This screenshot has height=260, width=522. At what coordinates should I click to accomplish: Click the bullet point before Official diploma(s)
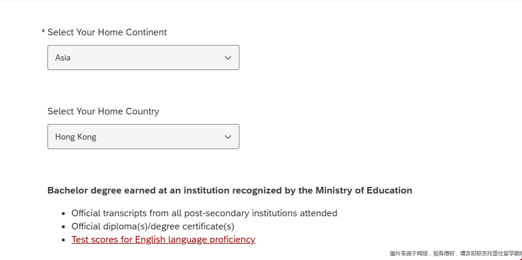click(65, 226)
